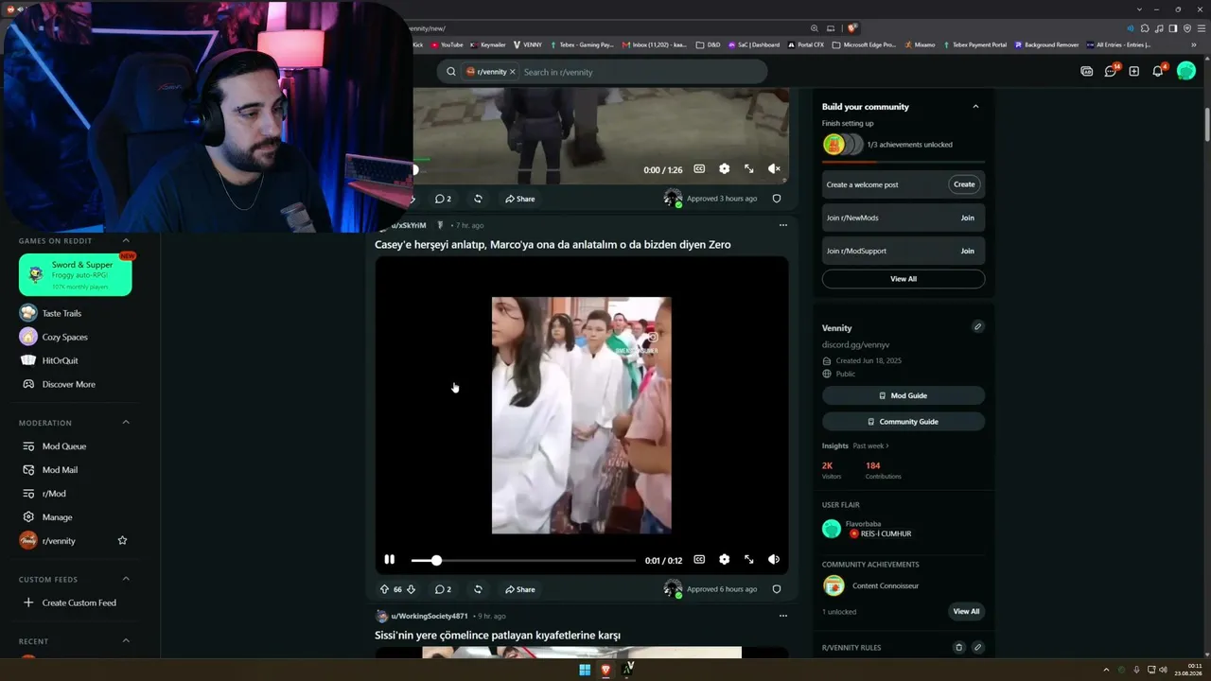
Task: Join the r/ModSupport community
Action: pyautogui.click(x=967, y=251)
